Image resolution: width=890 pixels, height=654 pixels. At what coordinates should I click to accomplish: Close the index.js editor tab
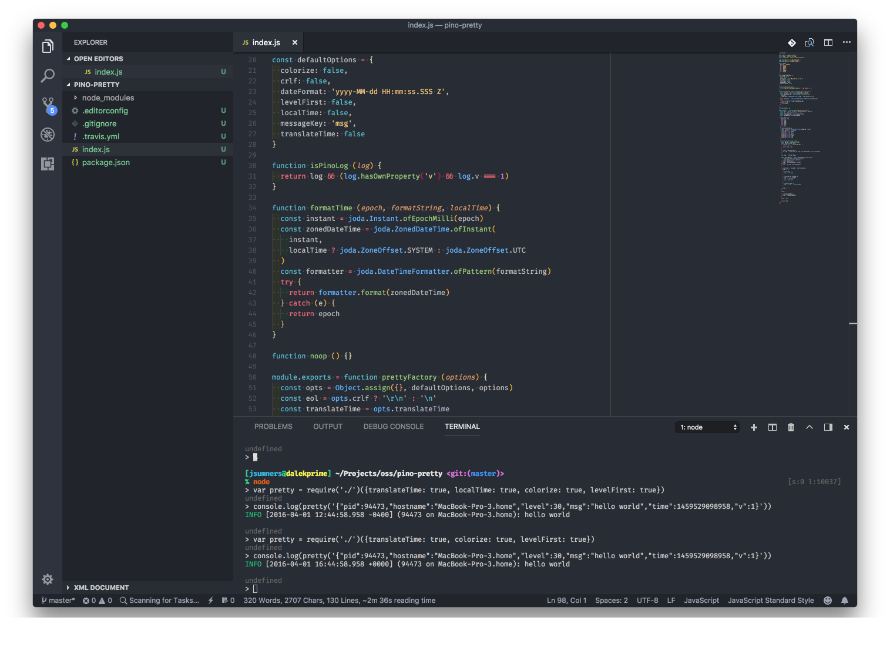[295, 42]
